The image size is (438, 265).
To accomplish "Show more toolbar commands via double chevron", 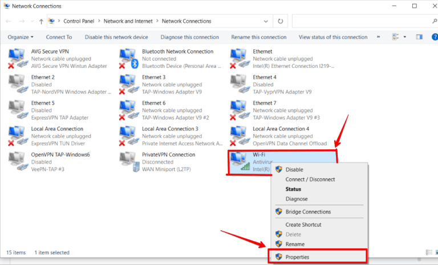I will (379, 37).
